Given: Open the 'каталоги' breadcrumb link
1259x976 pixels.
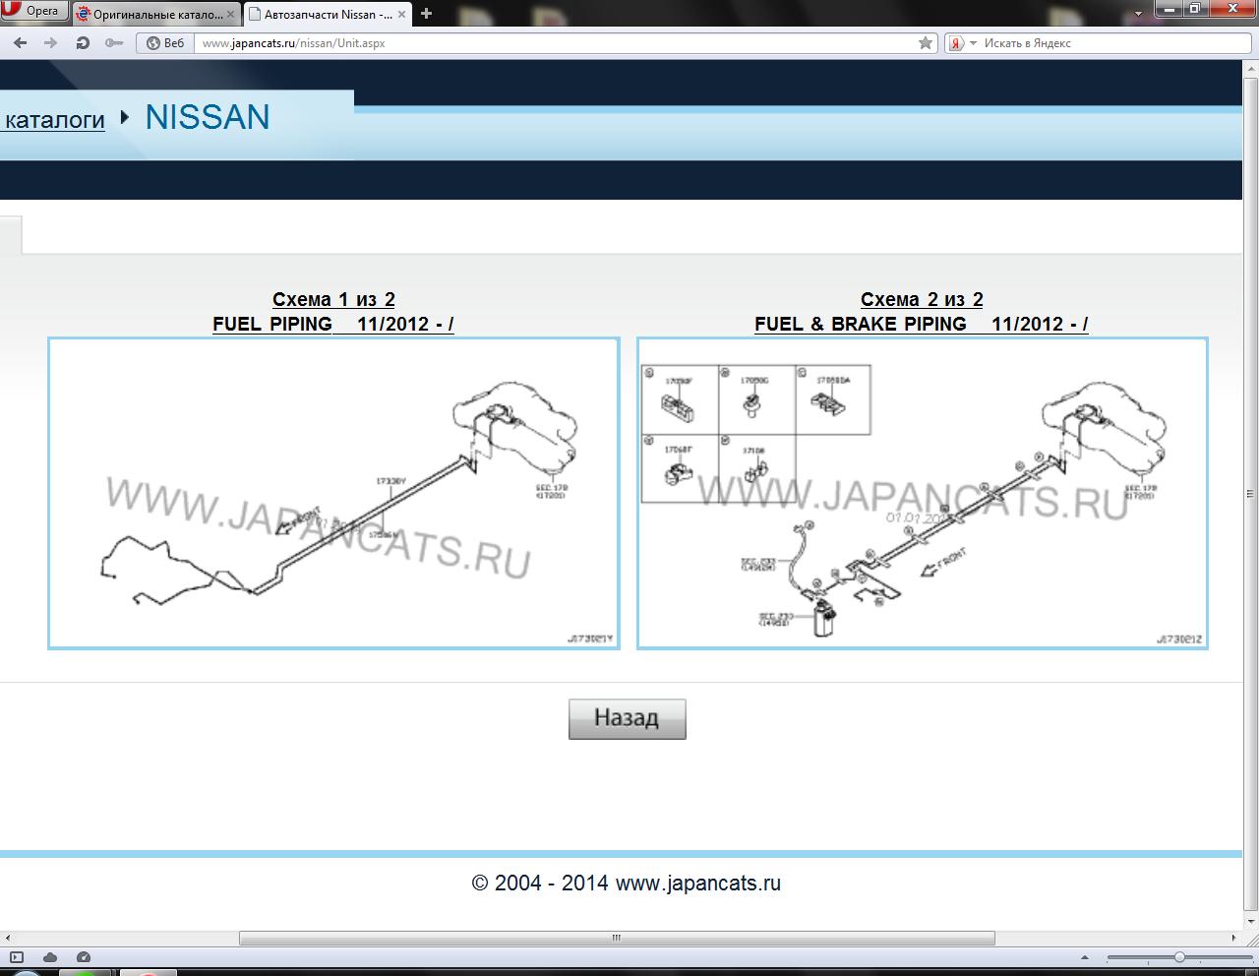Looking at the screenshot, I should (x=53, y=120).
